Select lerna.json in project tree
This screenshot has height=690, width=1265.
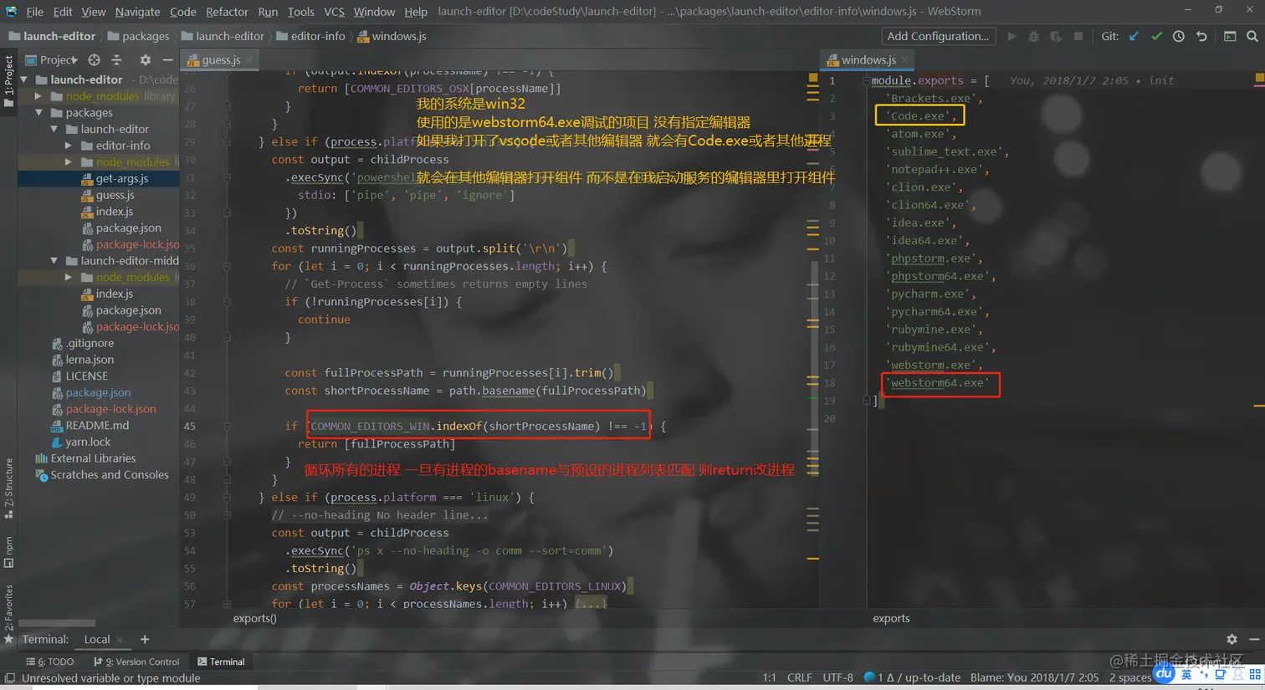click(90, 360)
